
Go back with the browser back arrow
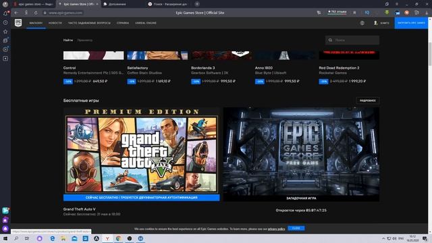tap(16, 13)
